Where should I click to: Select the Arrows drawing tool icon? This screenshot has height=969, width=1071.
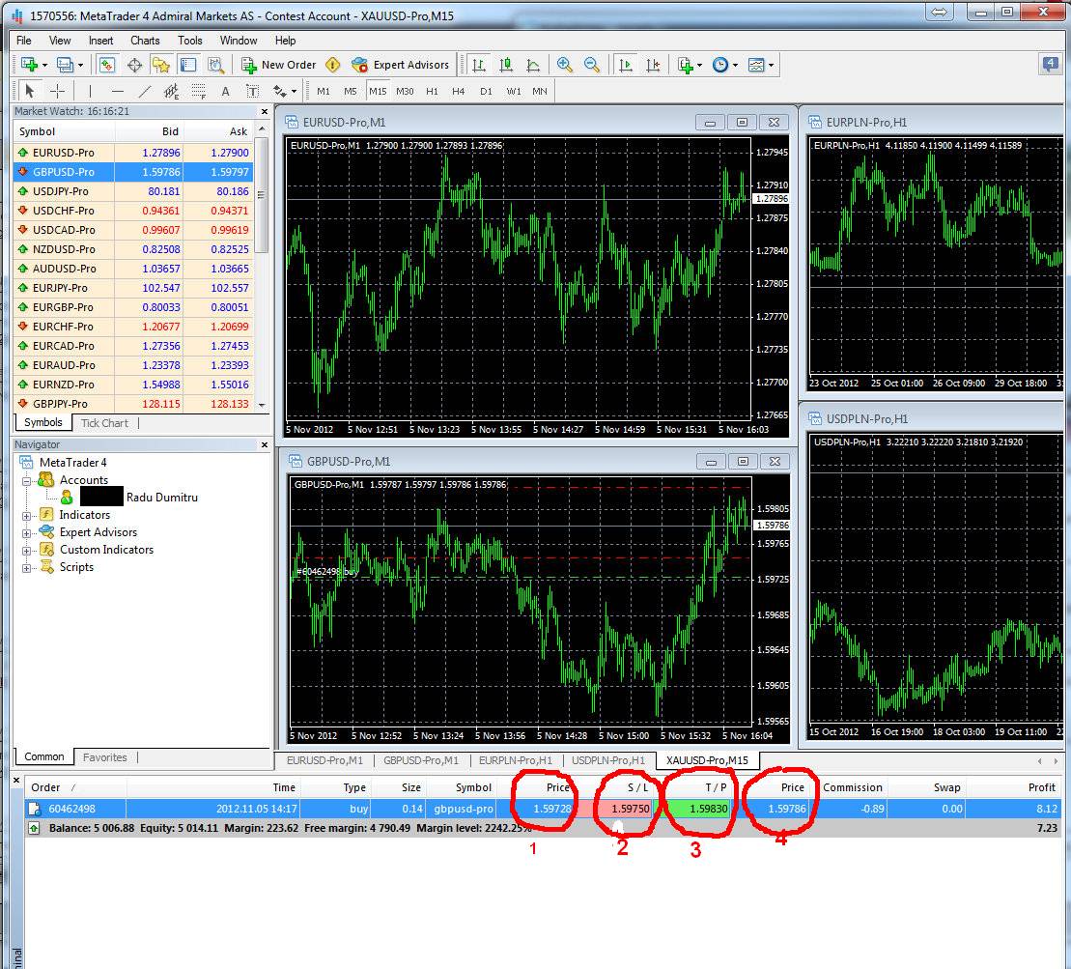click(x=279, y=91)
